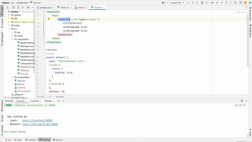Screen dimensions: 252x142
Task: Click Expand All icon in Project panel
Action: (18, 7)
